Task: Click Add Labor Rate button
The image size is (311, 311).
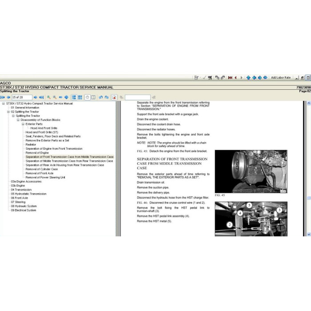Action: coord(281,78)
